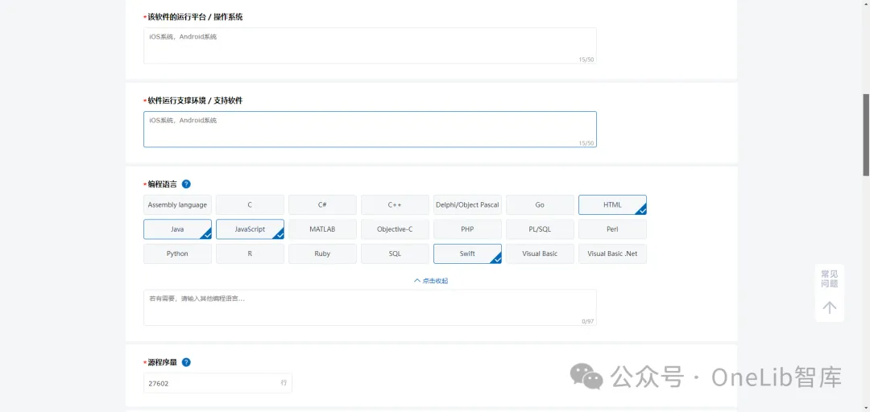This screenshot has width=870, height=412.
Task: Enable the C++ language option
Action: coord(395,205)
